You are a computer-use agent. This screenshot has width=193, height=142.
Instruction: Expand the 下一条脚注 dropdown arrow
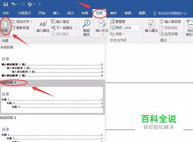click(x=76, y=28)
